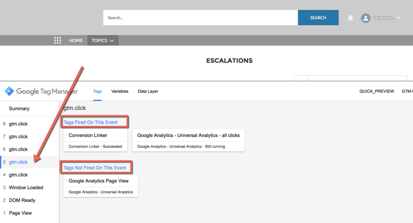
Task: Open the app launcher grid icon
Action: (x=57, y=40)
